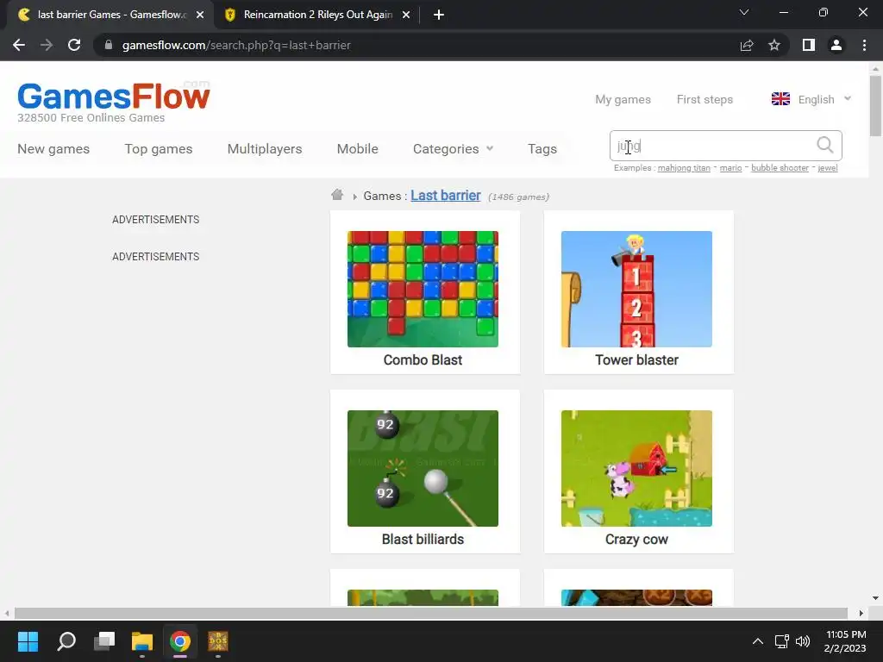Image resolution: width=883 pixels, height=662 pixels.
Task: Click right arrow of horizontal scrollbar
Action: coord(861,613)
